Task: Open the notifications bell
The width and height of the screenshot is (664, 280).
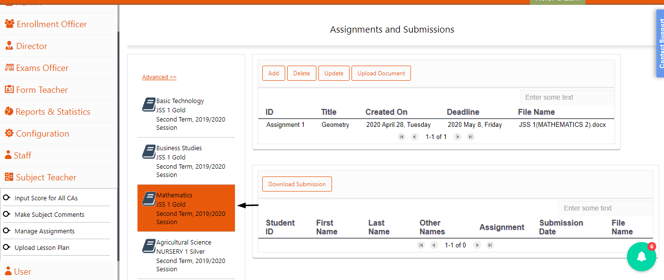Action: 642,257
